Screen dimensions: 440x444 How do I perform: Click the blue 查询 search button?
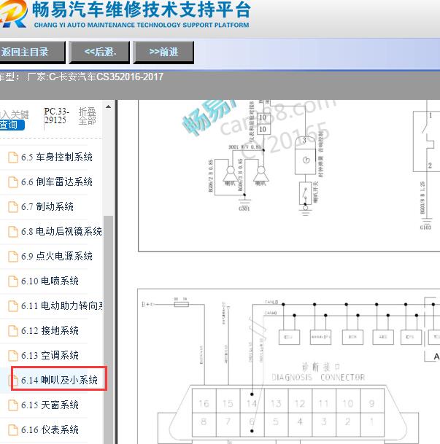10,125
